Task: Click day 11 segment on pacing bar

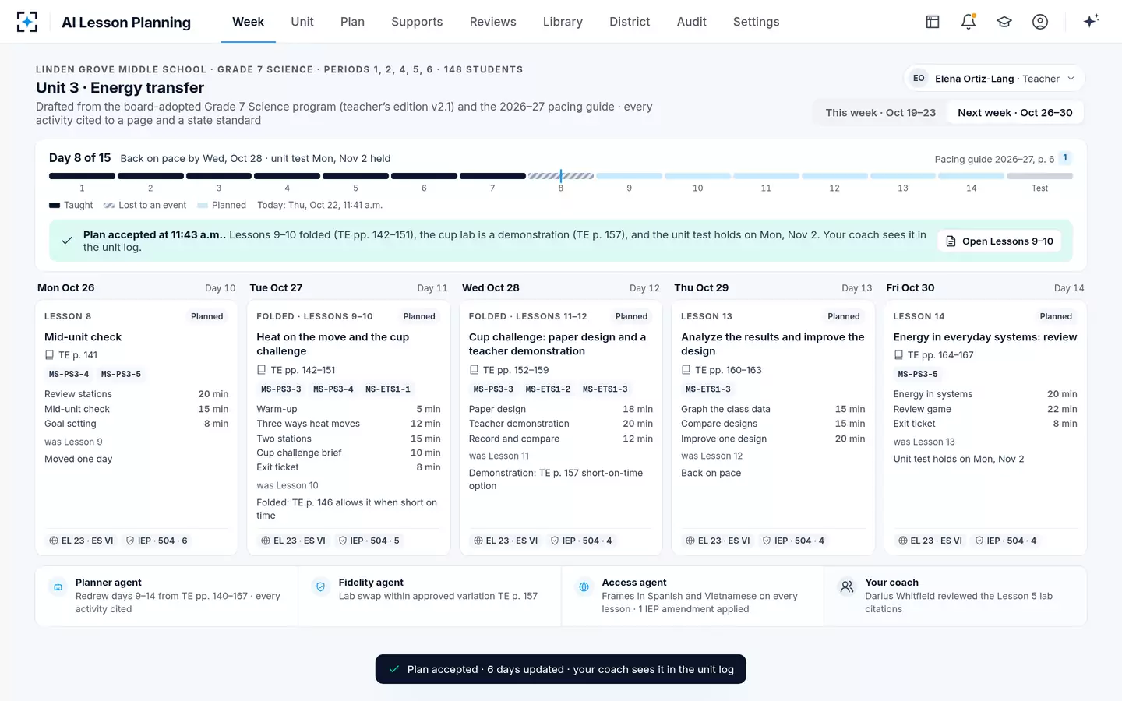Action: pos(766,177)
